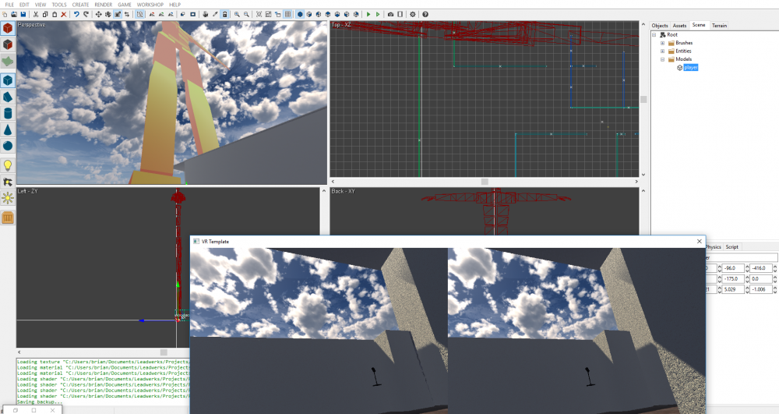Select the player model in scene tree
Image resolution: width=779 pixels, height=414 pixels.
click(691, 68)
